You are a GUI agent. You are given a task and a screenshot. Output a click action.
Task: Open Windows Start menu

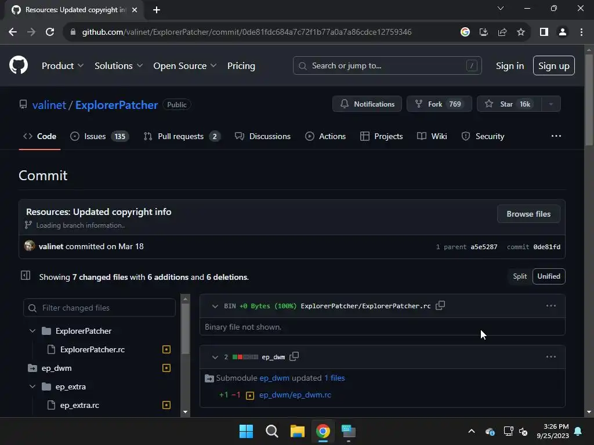tap(246, 431)
